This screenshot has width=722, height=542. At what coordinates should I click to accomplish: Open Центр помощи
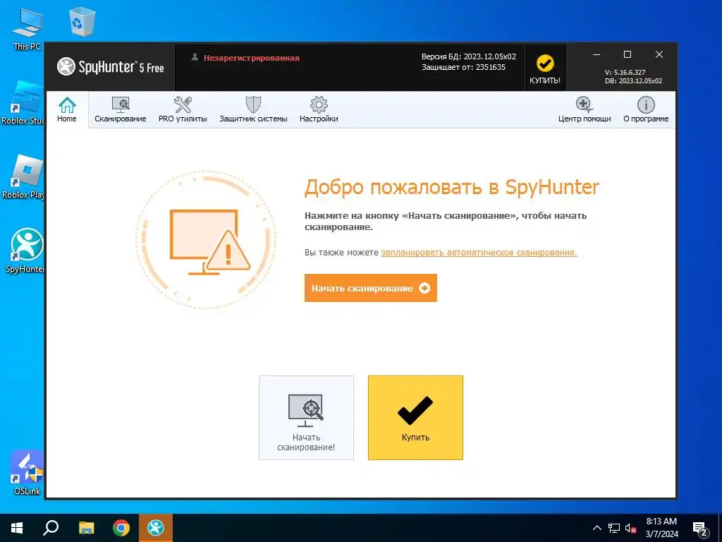point(585,109)
